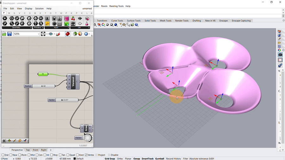The width and height of the screenshot is (285, 160).
Task: Select the Brep cube hexagon icon
Action: 29,18
